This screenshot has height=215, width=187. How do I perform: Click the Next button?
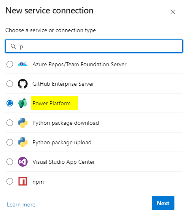(163, 203)
